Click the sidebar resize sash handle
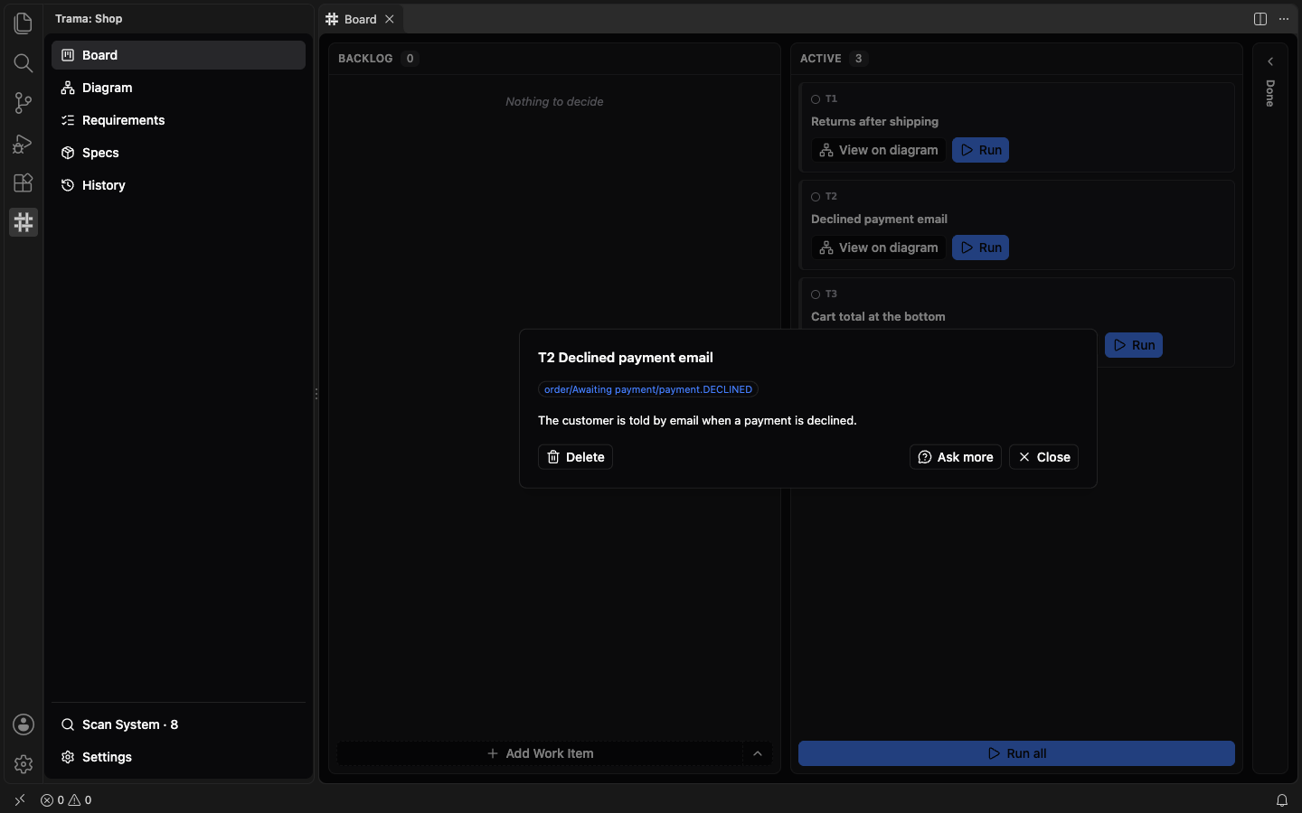The image size is (1302, 813). (316, 394)
